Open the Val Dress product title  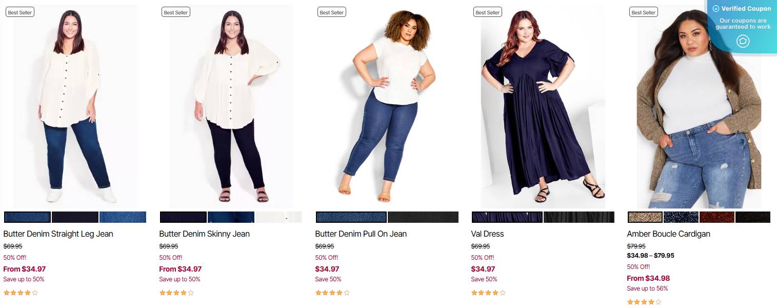487,234
